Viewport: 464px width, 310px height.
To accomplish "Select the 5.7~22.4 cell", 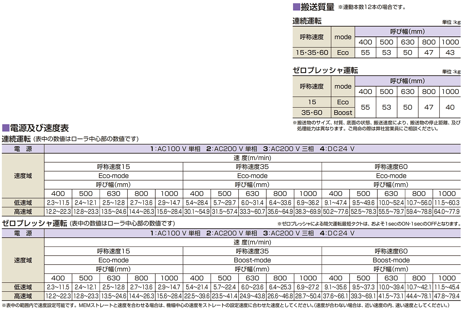I will tap(225, 287).
